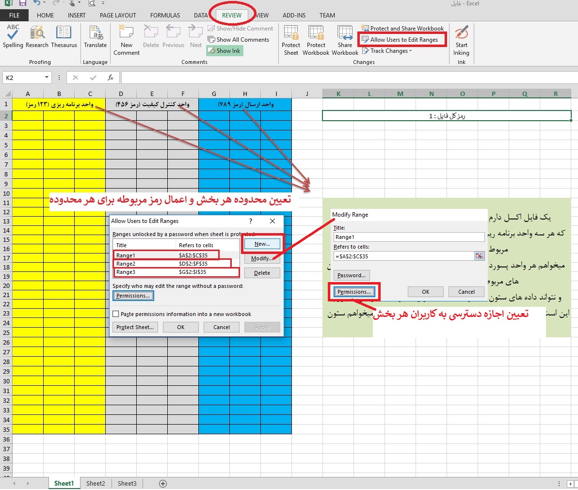
Task: Toggle Show Ink
Action: pos(225,51)
